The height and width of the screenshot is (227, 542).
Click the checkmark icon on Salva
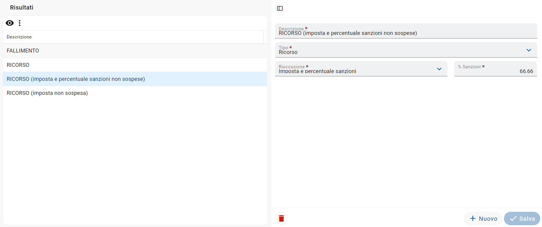coord(513,218)
